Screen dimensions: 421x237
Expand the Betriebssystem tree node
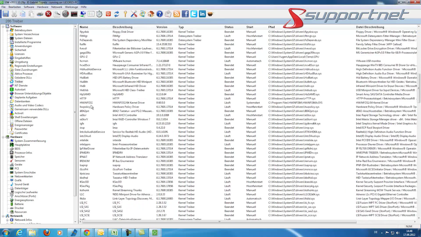pyautogui.click(x=8, y=30)
